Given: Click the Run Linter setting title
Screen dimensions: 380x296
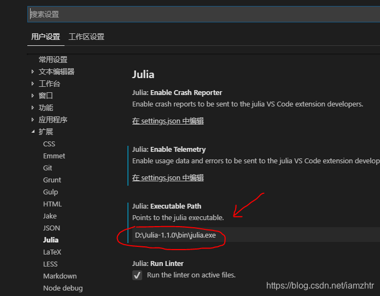Looking at the screenshot, I should coord(167,264).
